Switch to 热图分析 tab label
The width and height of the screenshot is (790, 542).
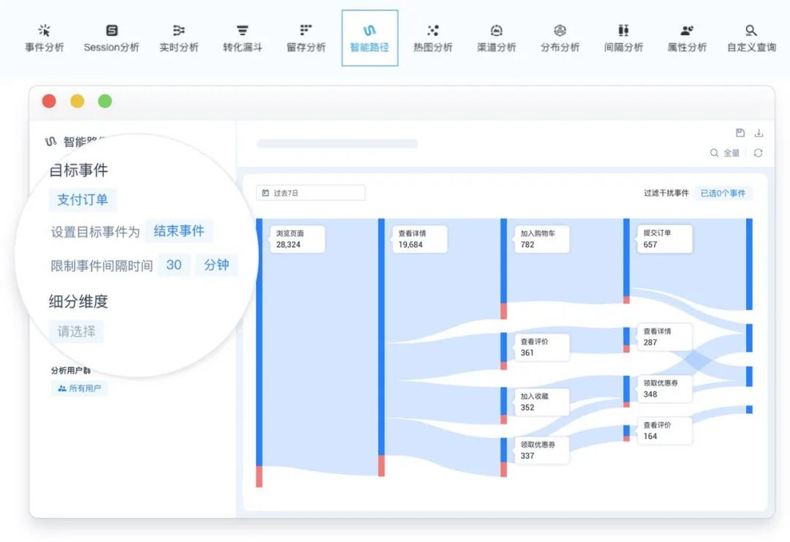(433, 48)
